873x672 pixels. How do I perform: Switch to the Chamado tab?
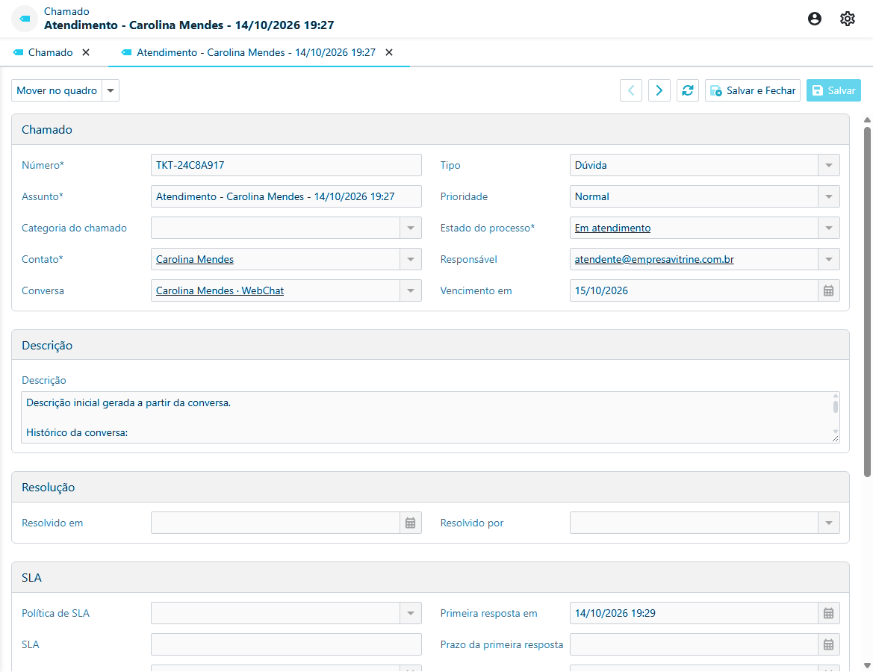click(50, 52)
